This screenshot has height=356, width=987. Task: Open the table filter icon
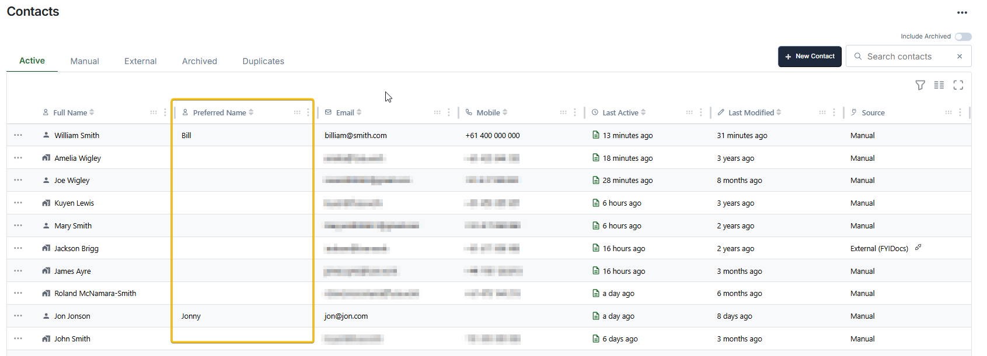coord(920,85)
